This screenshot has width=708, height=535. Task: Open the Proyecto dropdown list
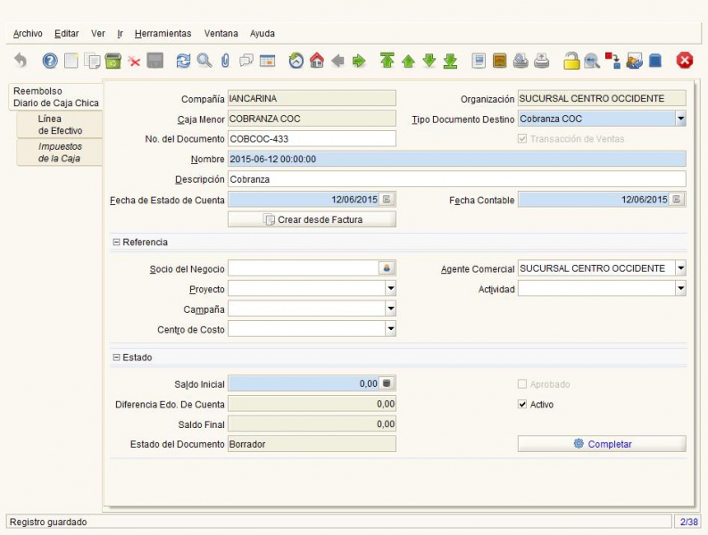point(390,288)
